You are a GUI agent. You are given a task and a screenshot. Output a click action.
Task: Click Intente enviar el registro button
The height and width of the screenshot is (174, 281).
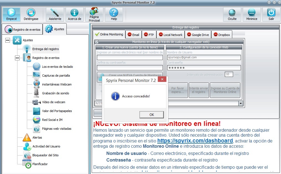click(x=199, y=90)
